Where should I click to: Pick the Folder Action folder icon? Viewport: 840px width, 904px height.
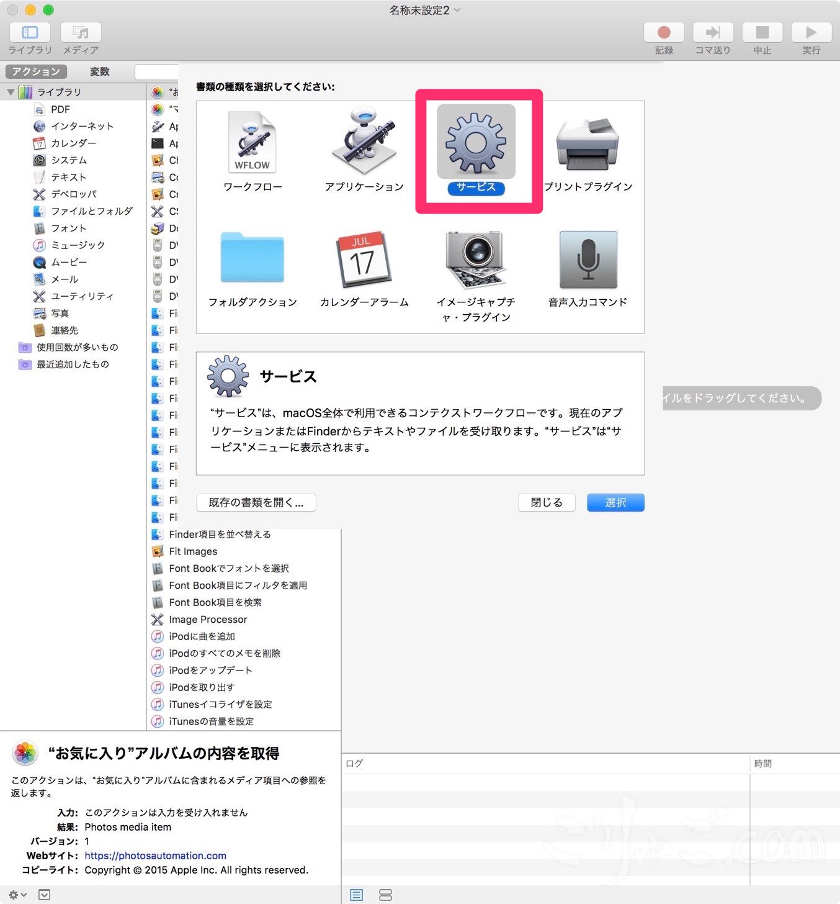point(252,258)
